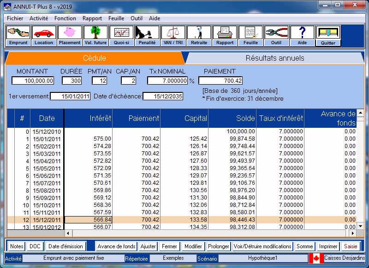
Task: Select the Location car lease icon
Action: click(44, 36)
